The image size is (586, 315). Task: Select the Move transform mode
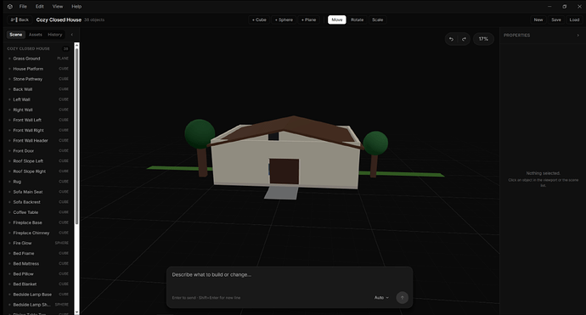point(336,20)
